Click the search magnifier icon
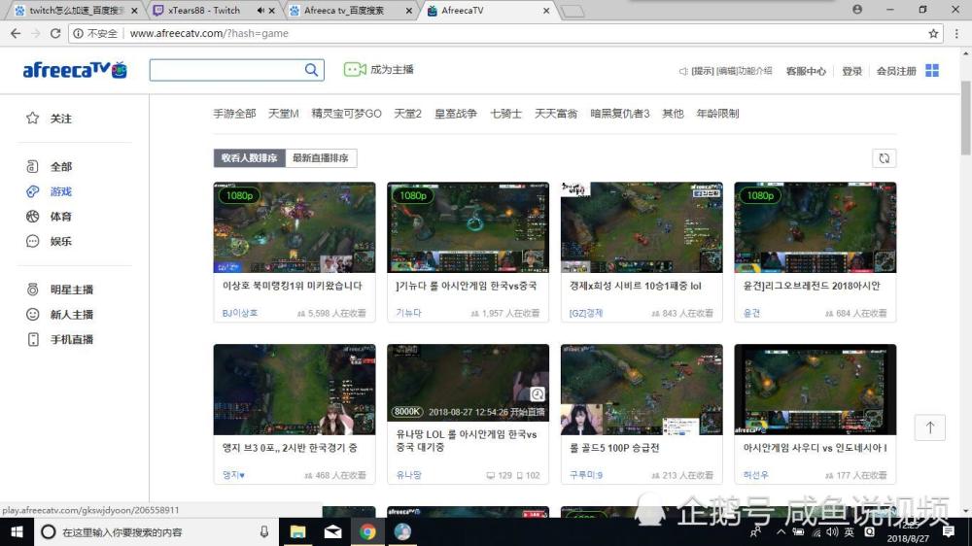This screenshot has height=546, width=972. 311,70
